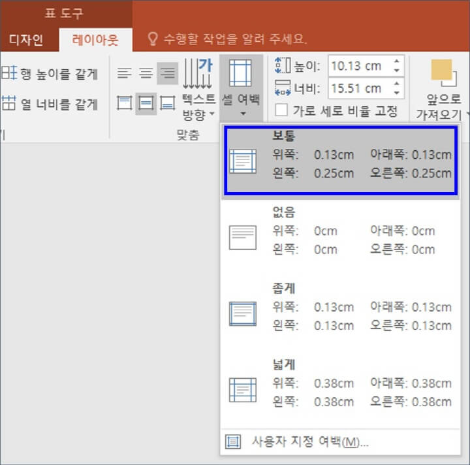Image resolution: width=470 pixels, height=465 pixels.
Task: Click the 수행할 작업을 알려 주세요 search box
Action: (x=235, y=39)
